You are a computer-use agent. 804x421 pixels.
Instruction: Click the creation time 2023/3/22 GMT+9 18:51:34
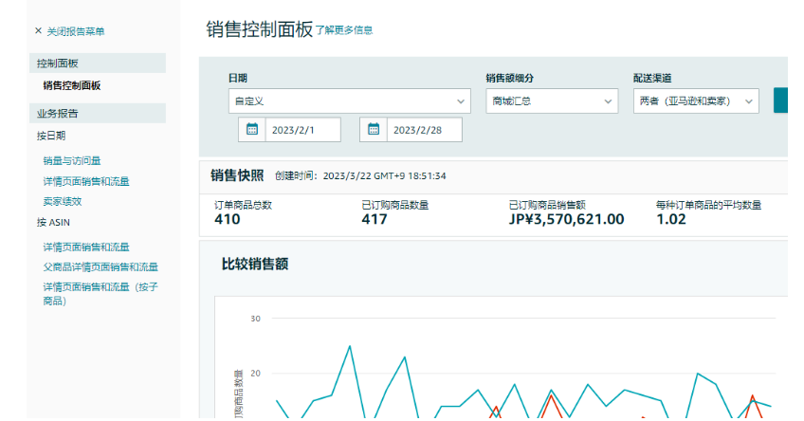[385, 175]
